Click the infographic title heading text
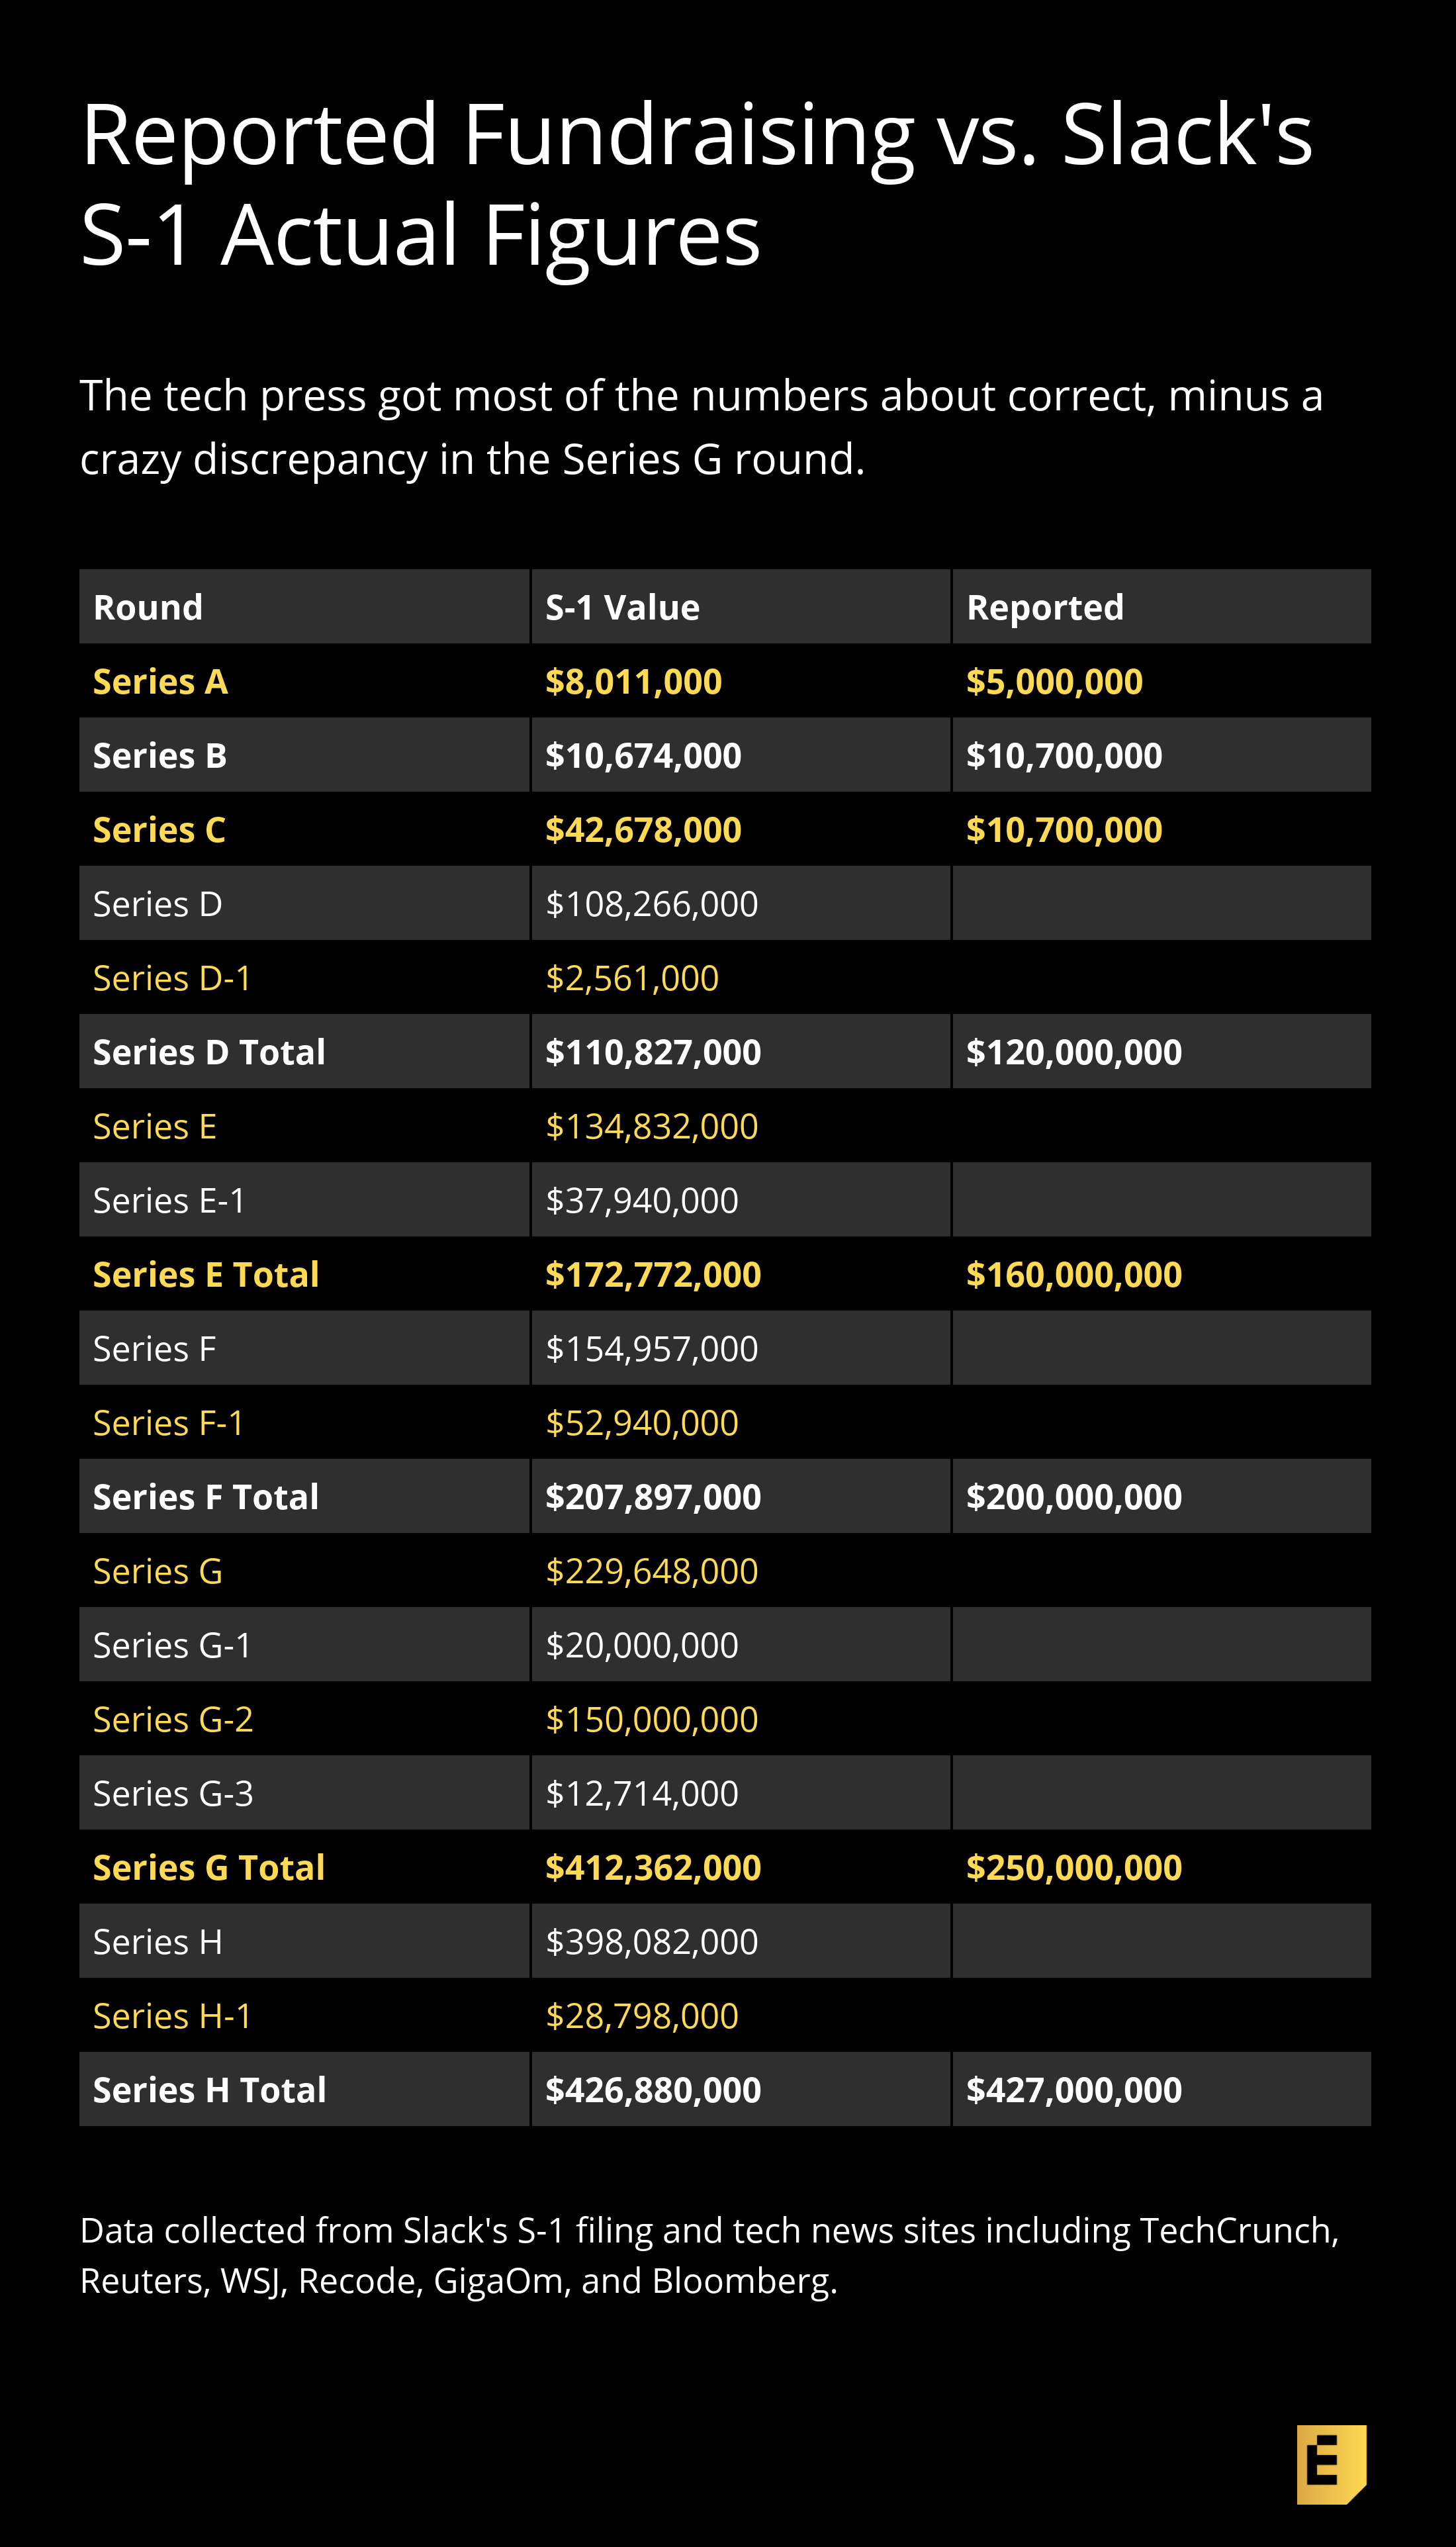This screenshot has height=2547, width=1456. click(x=696, y=184)
